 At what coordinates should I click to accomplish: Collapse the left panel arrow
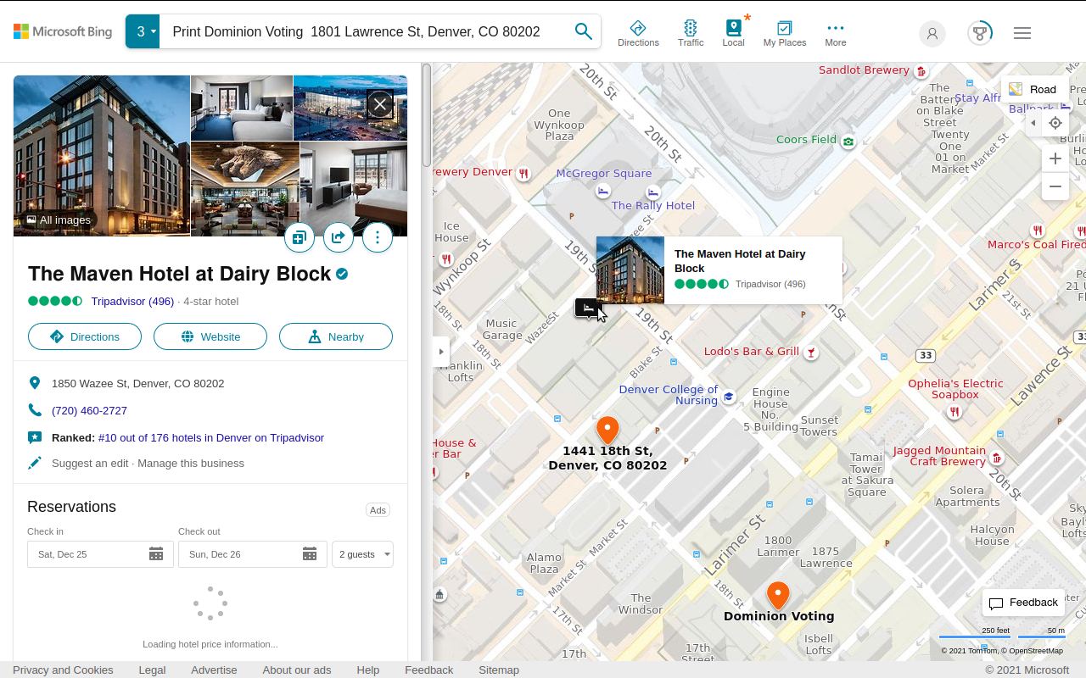click(x=441, y=352)
